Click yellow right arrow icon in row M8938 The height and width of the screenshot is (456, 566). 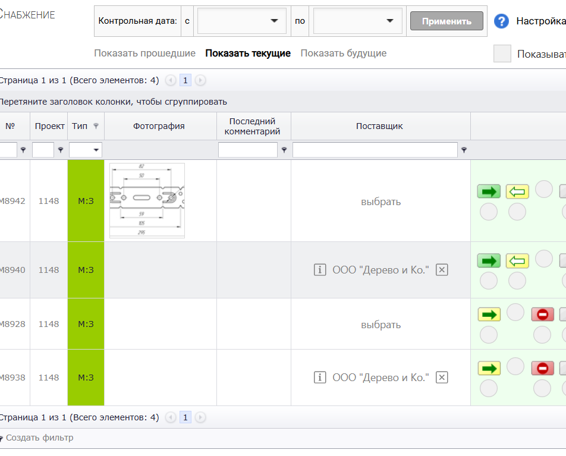coord(489,369)
